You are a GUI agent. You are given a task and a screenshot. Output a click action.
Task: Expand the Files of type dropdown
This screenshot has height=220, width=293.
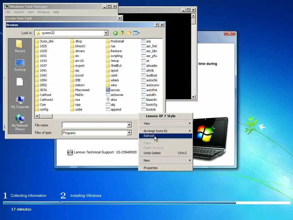click(129, 133)
